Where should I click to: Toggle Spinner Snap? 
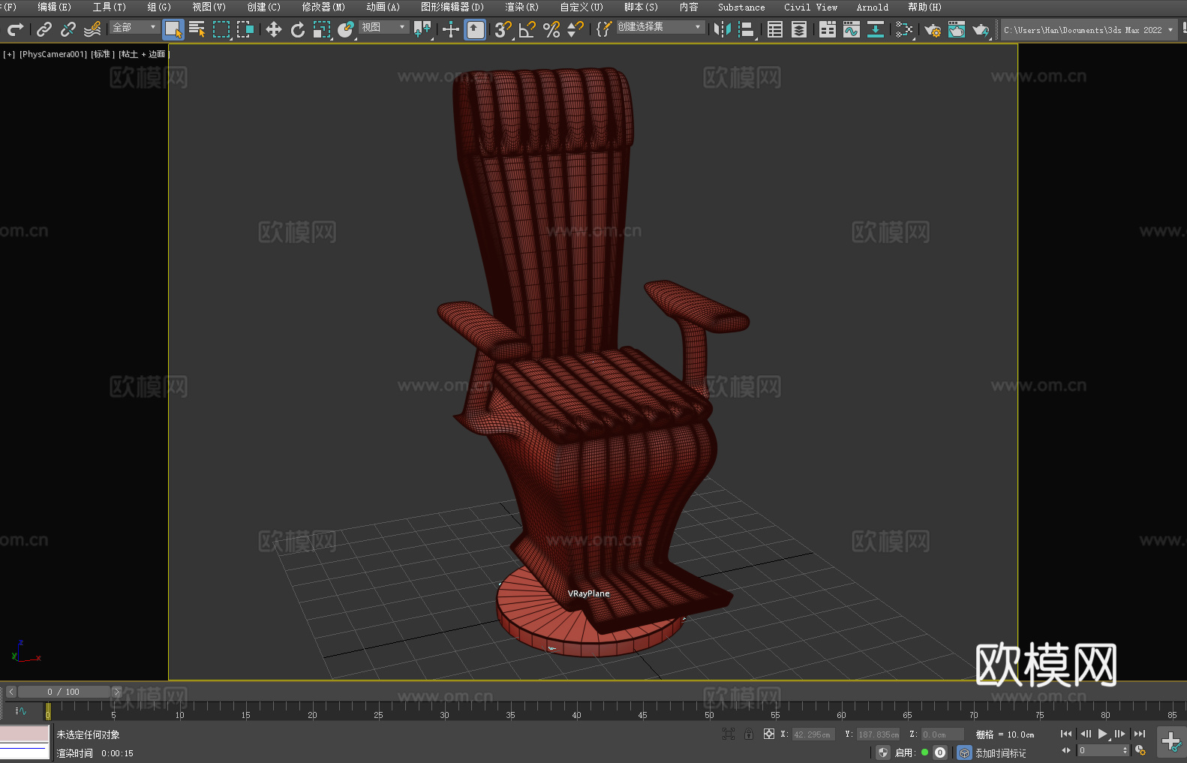point(575,29)
